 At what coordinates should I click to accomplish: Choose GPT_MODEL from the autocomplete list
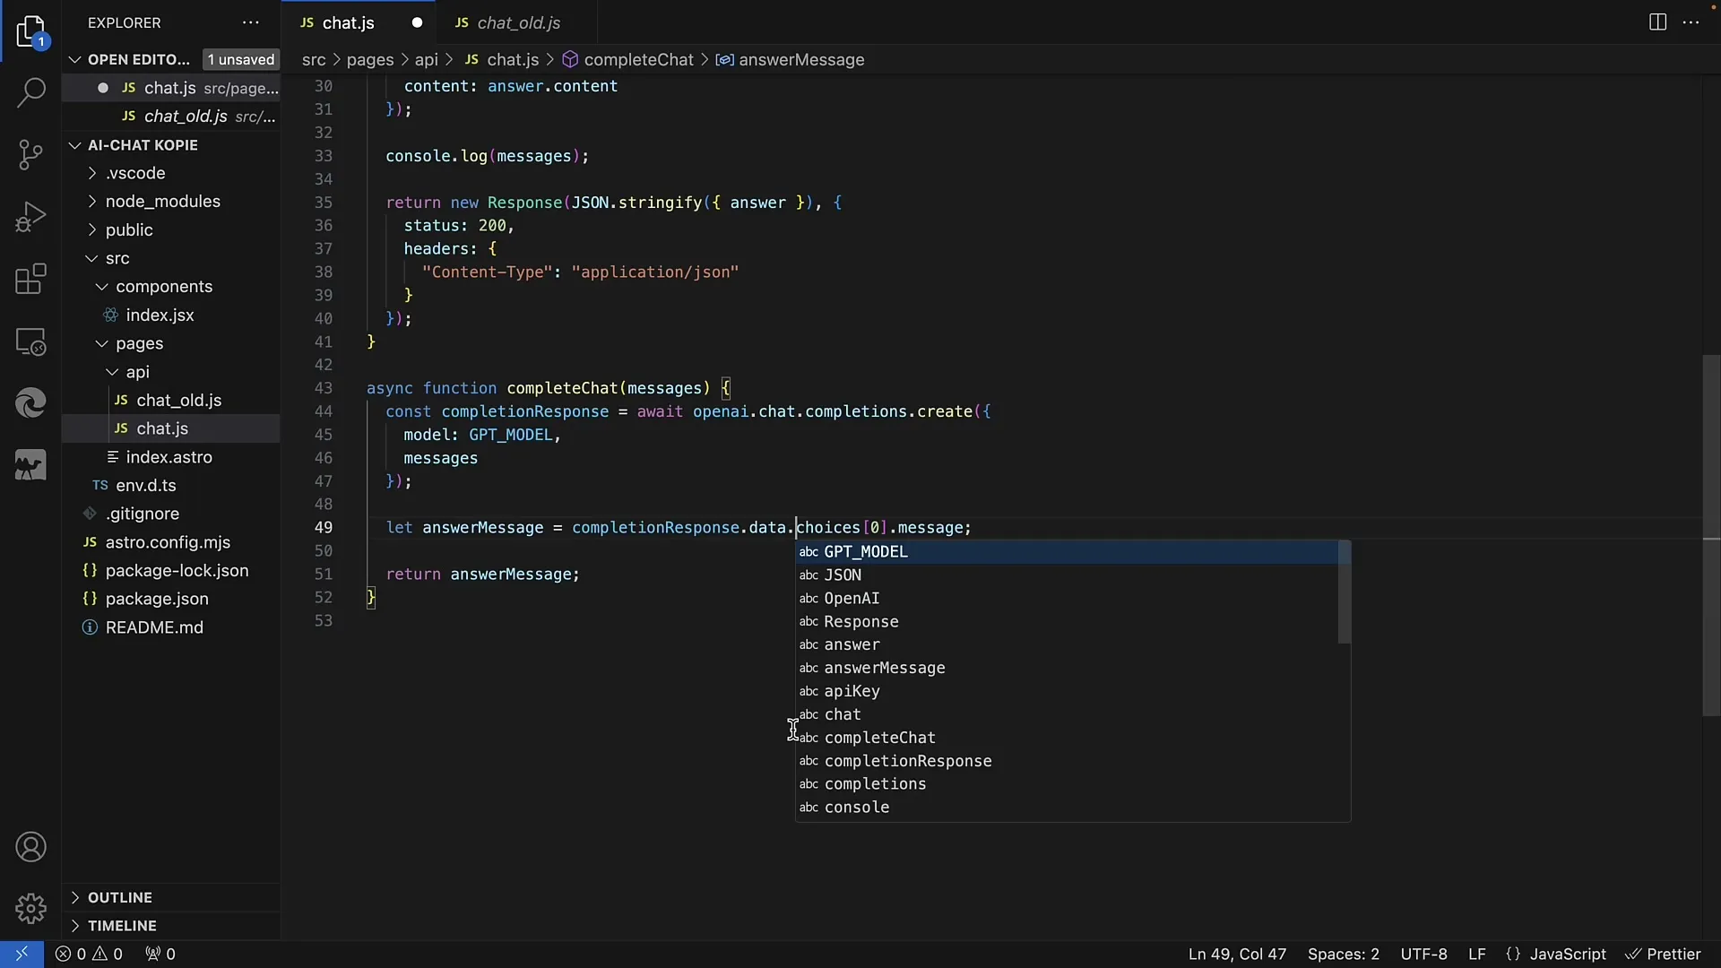1067,552
